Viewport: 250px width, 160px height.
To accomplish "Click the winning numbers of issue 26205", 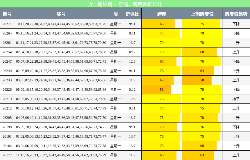I will 61,118.
